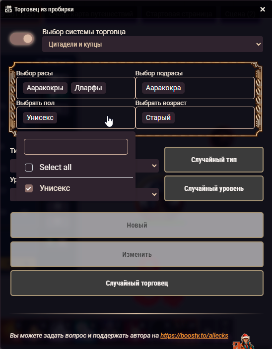The image size is (272, 349).
Task: Open the Выбор подрасы multiselect field
Action: [x=195, y=88]
